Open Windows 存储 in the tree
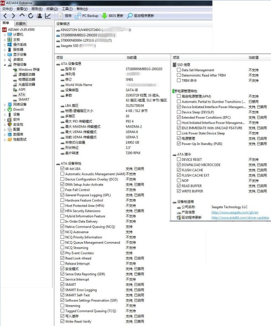Image resolution: width=271 pixels, height=326 pixels. click(x=26, y=70)
